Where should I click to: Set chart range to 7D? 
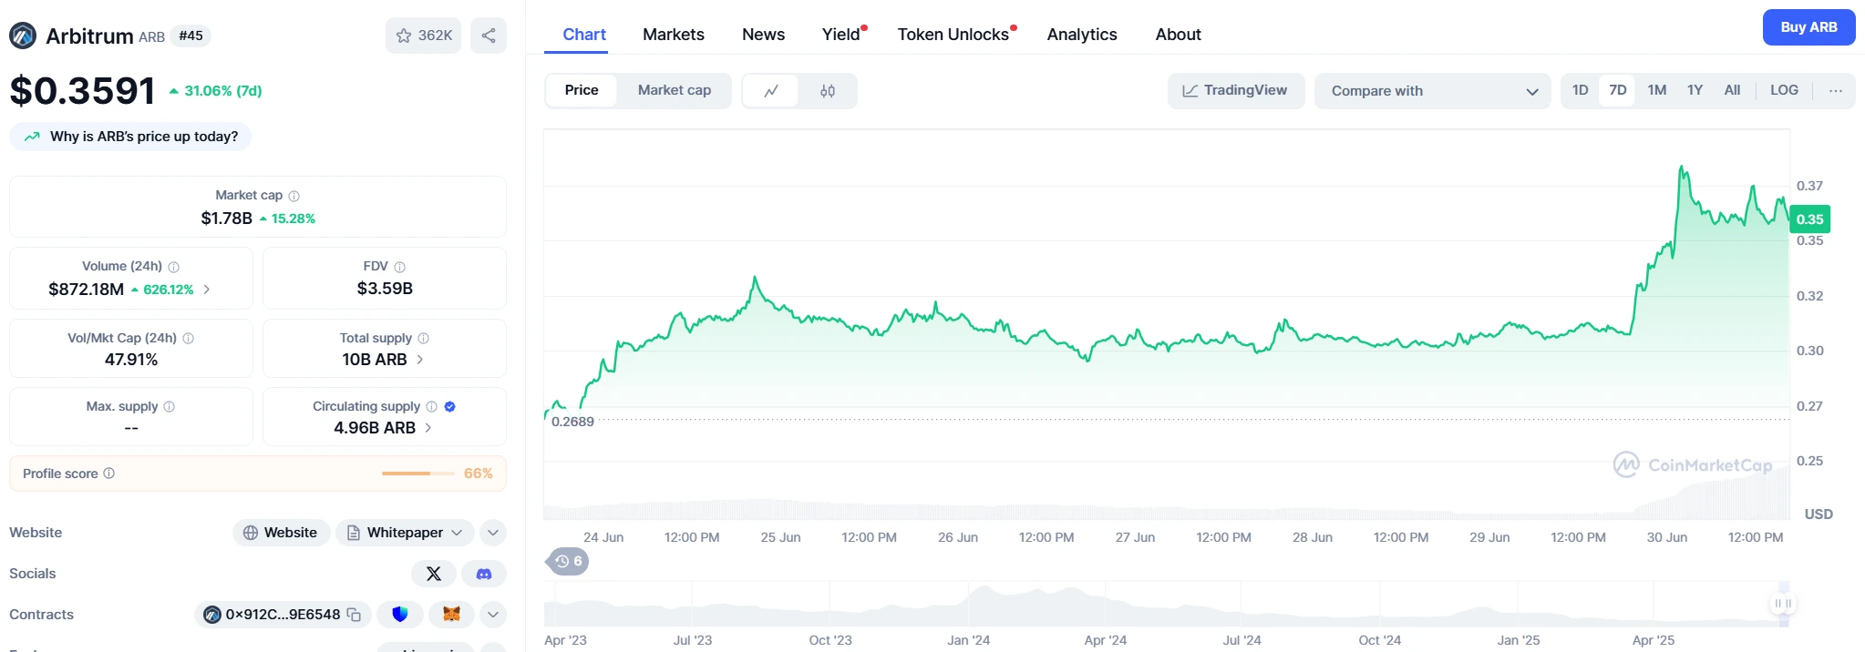tap(1618, 90)
